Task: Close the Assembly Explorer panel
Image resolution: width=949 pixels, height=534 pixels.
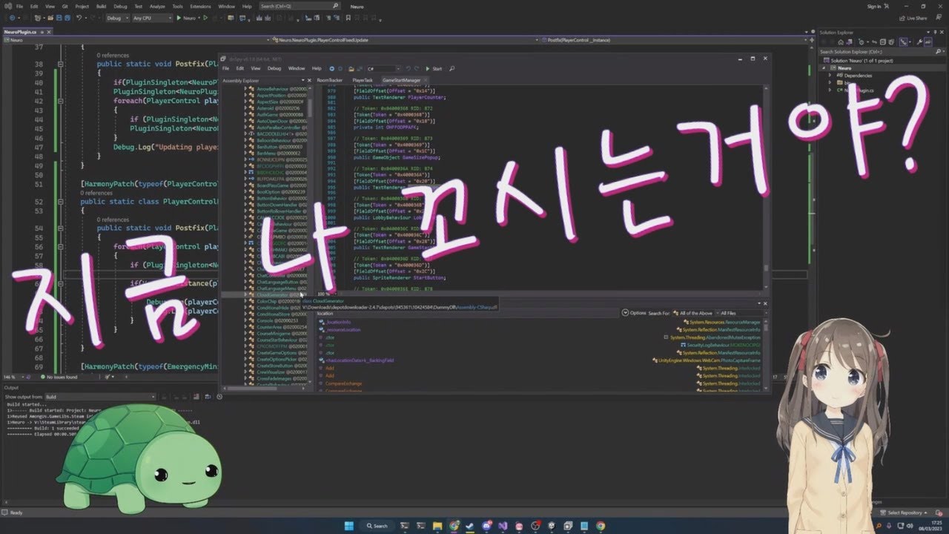Action: click(x=309, y=80)
